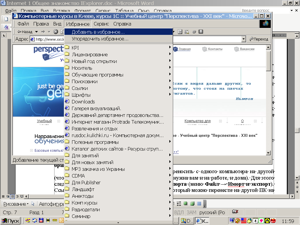Screen dimensions: 300x225
Task: Open the Избранное menu in Internet Explorer
Action: pos(78,24)
